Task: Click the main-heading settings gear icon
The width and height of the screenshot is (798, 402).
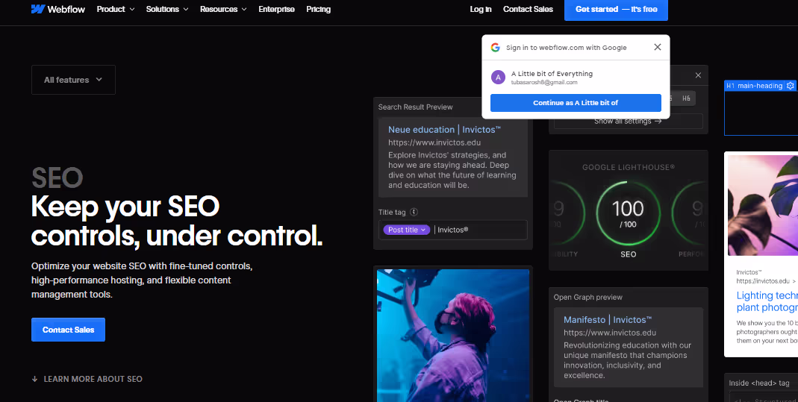Action: click(x=790, y=86)
